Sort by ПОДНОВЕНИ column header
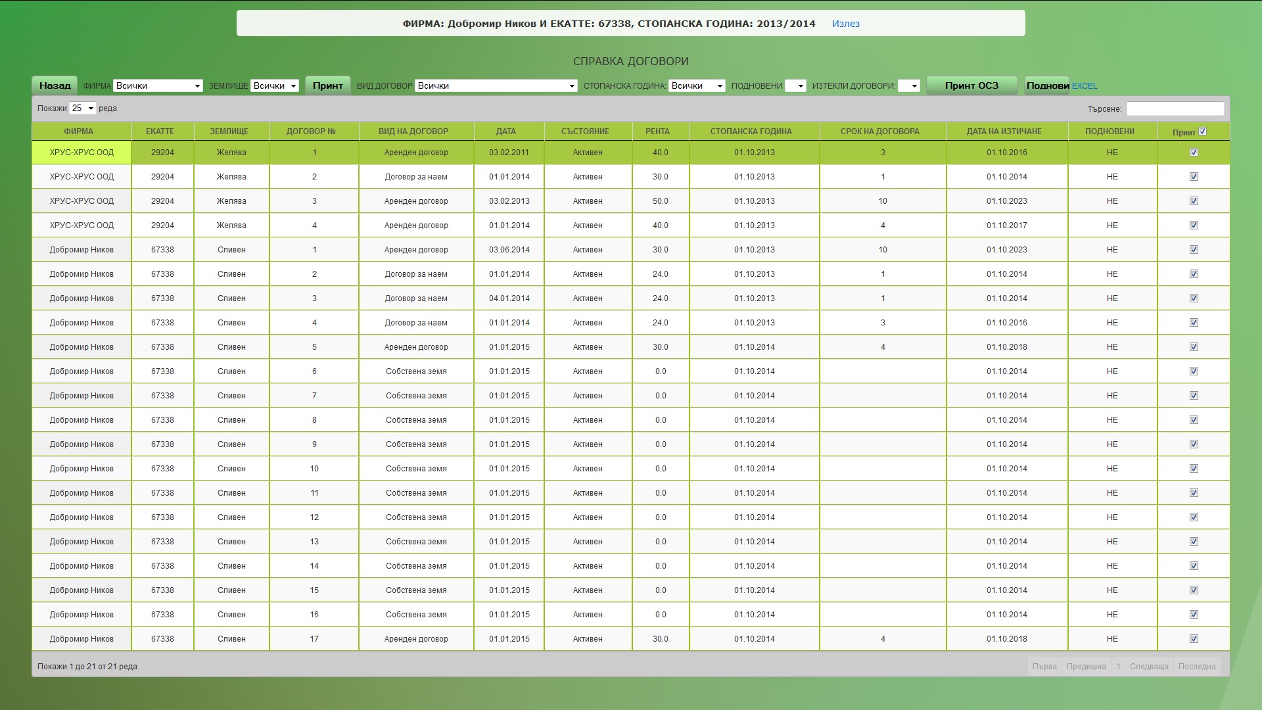 pos(1112,131)
